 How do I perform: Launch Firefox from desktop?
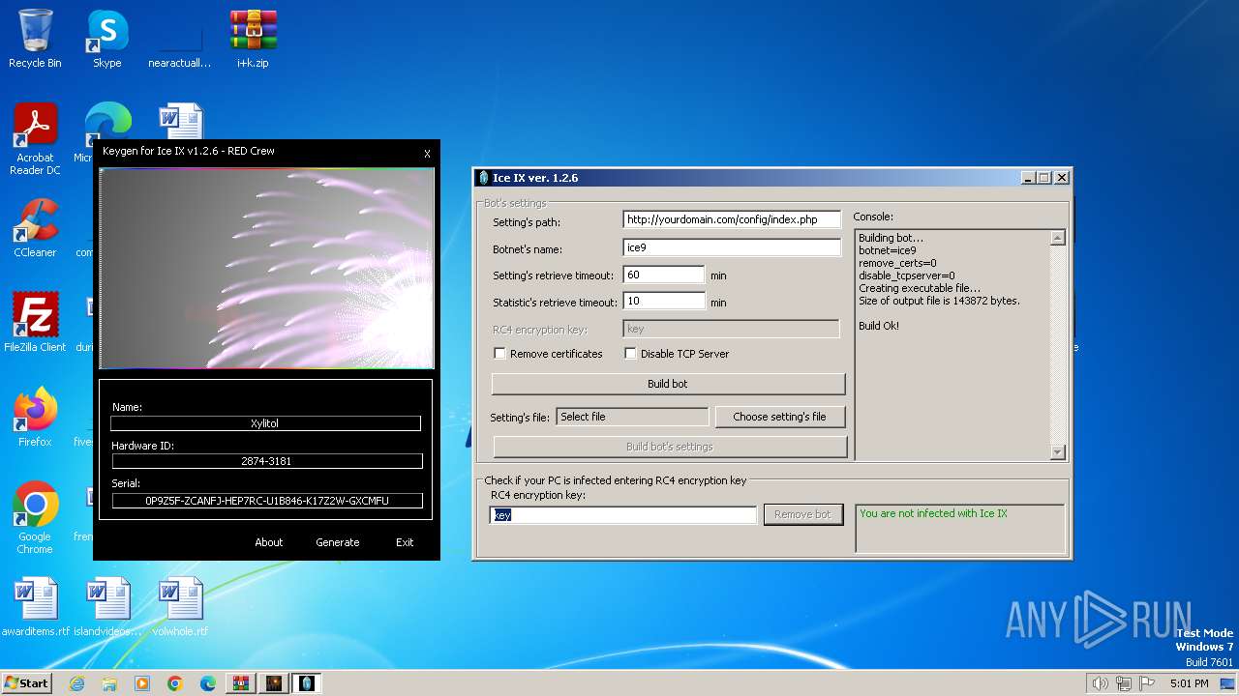coord(35,418)
